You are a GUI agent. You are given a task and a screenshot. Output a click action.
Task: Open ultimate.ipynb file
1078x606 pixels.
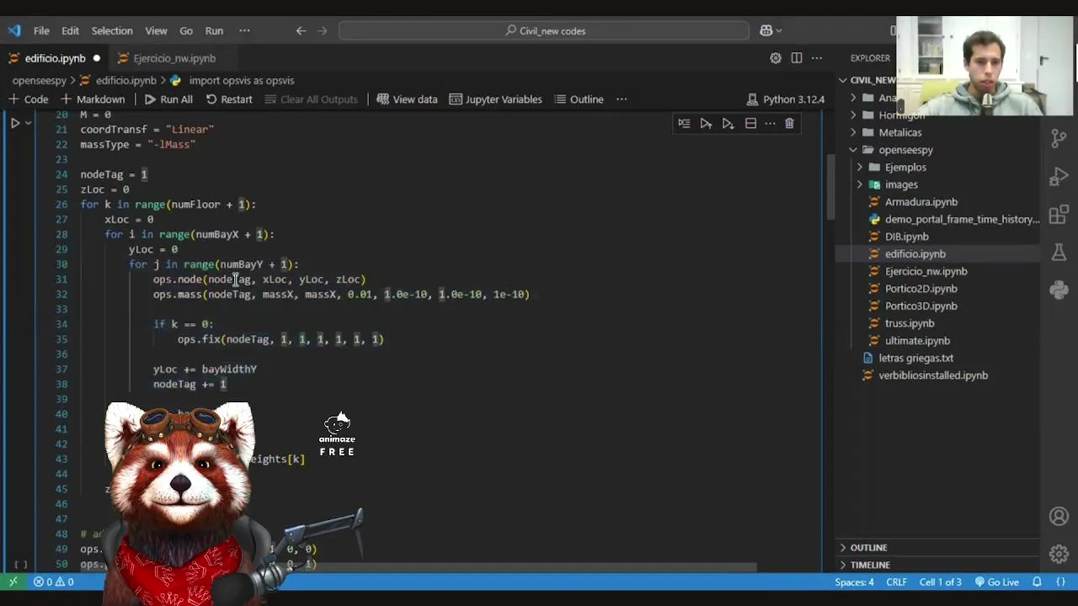coord(917,341)
